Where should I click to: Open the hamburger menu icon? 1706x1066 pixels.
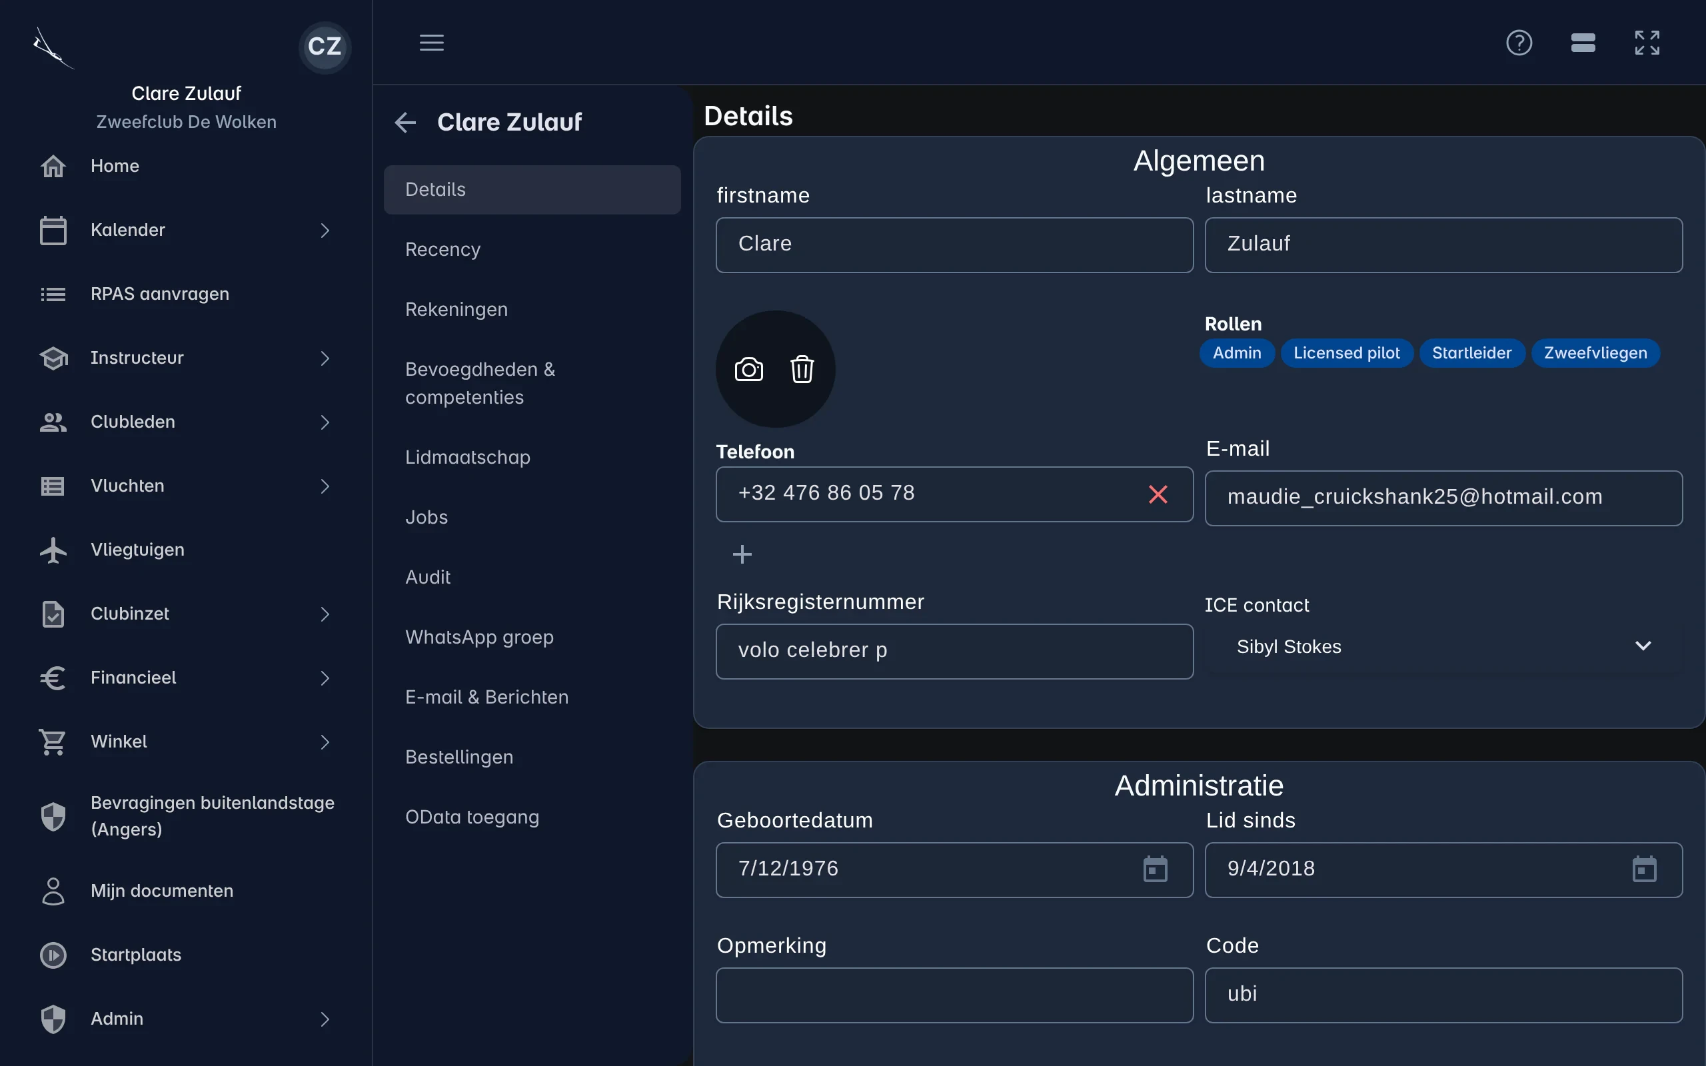click(431, 42)
